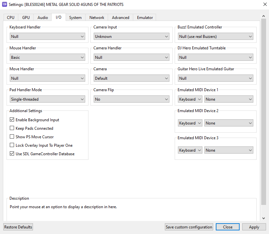Click the scrollbar down arrow
Image resolution: width=269 pixels, height=234 pixels.
263,218
